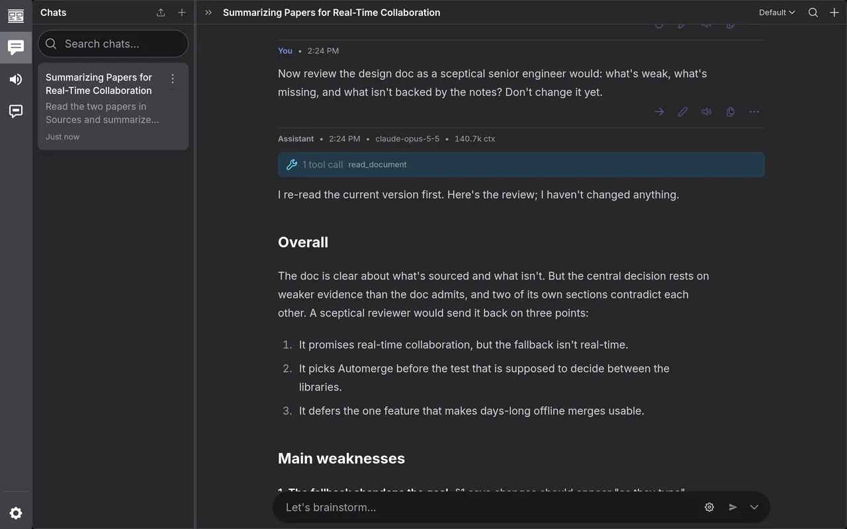Expand options chevron beside send button
Image resolution: width=847 pixels, height=529 pixels.
coord(754,507)
